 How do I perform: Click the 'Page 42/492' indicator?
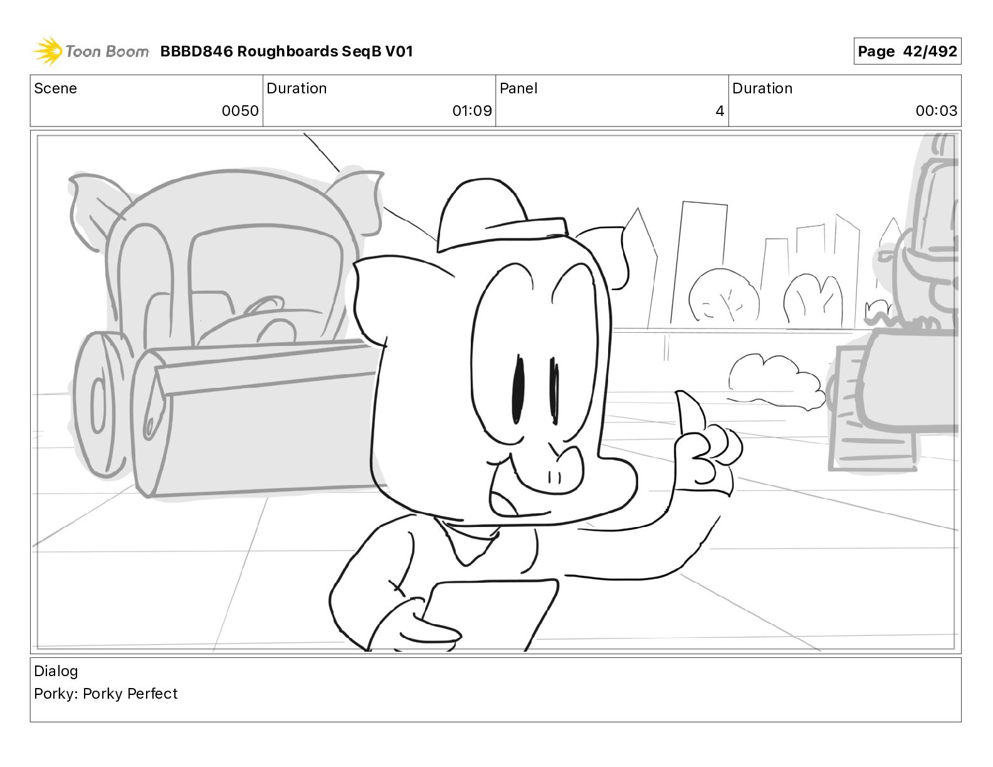(x=907, y=51)
